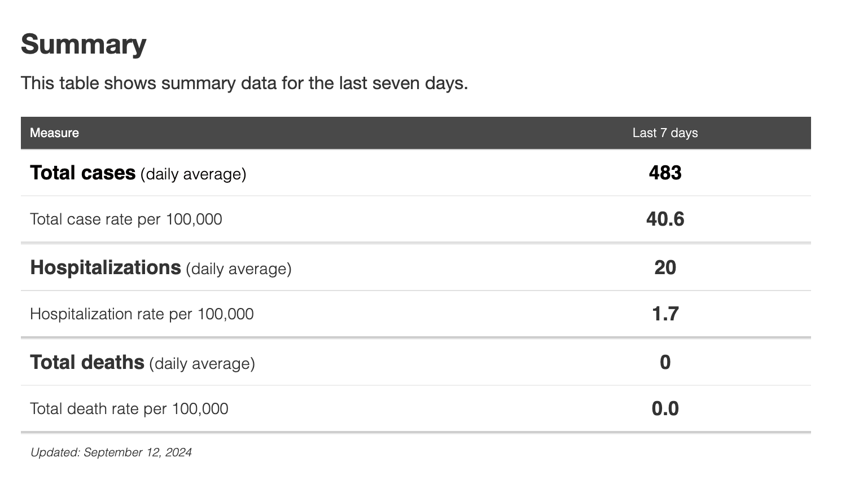This screenshot has width=850, height=484.
Task: Click the 483 total cases value
Action: [x=665, y=173]
